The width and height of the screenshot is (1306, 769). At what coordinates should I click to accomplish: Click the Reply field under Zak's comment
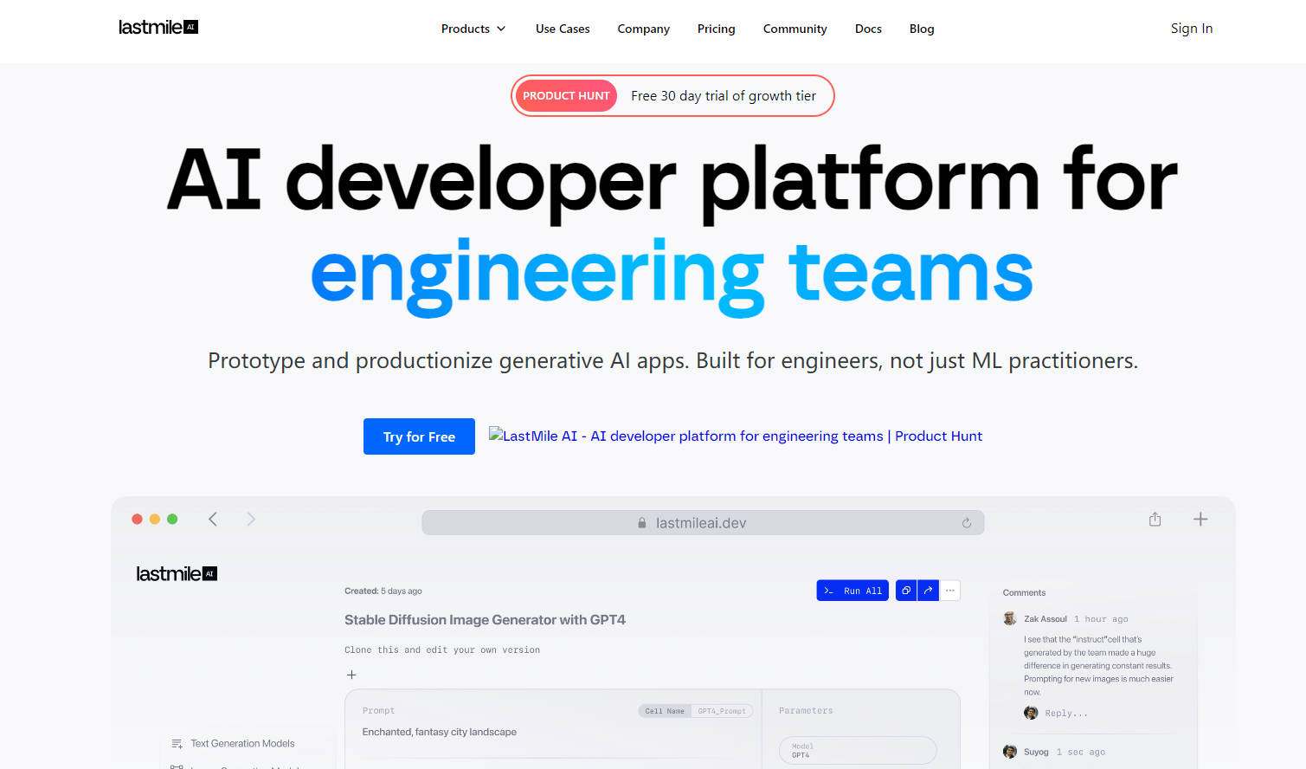(1065, 714)
